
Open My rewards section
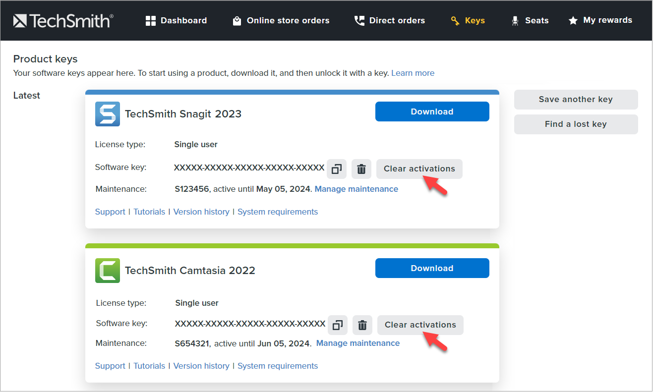[x=600, y=20]
